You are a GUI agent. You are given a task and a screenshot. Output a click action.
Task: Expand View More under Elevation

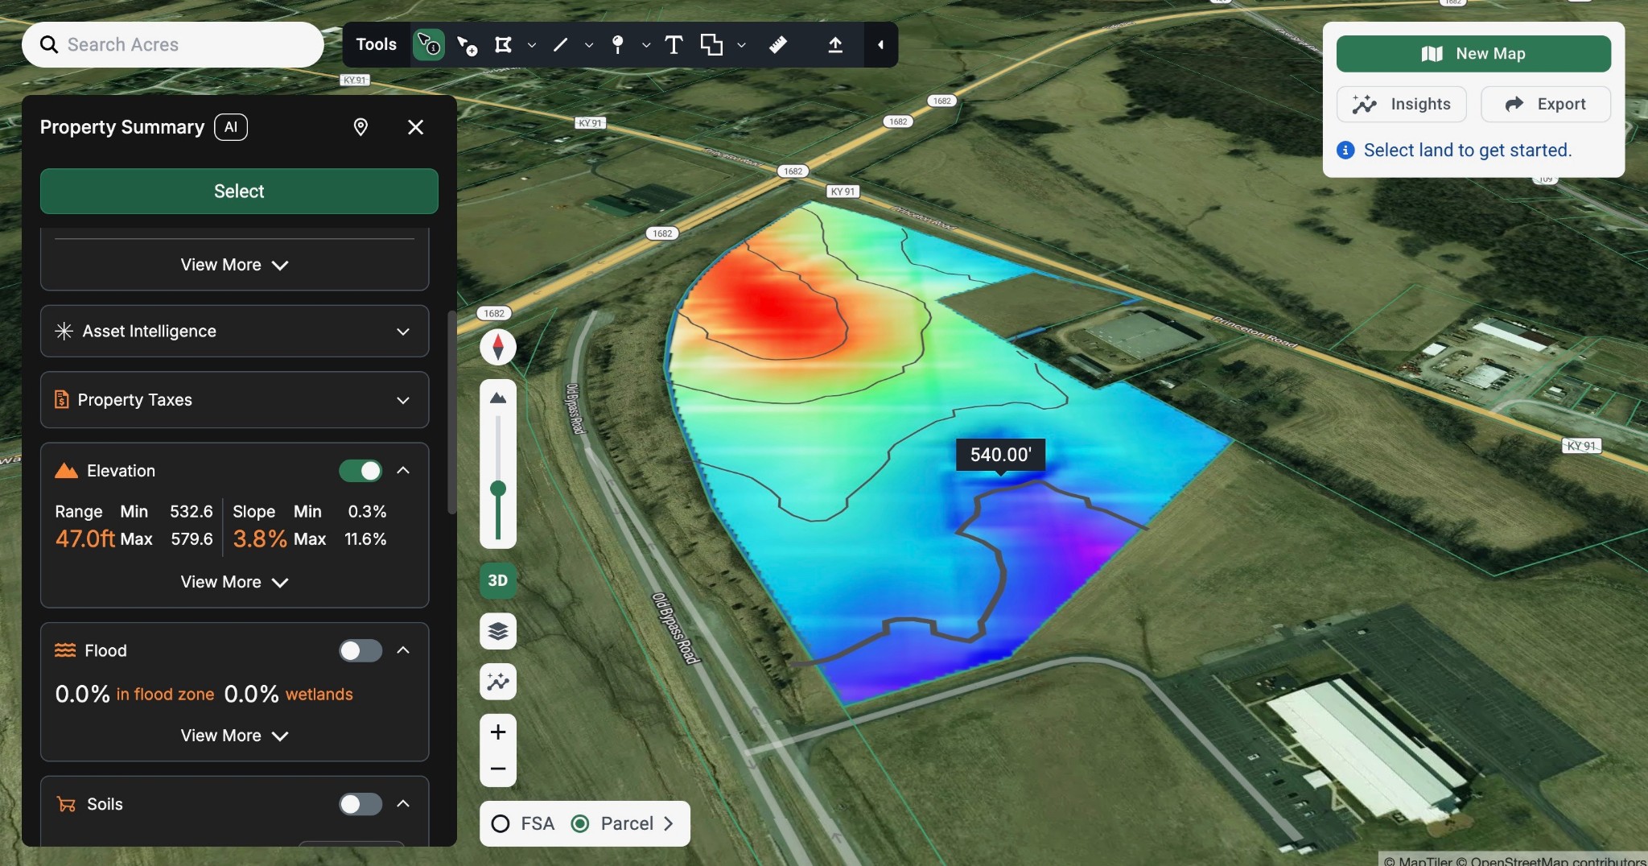click(x=234, y=582)
